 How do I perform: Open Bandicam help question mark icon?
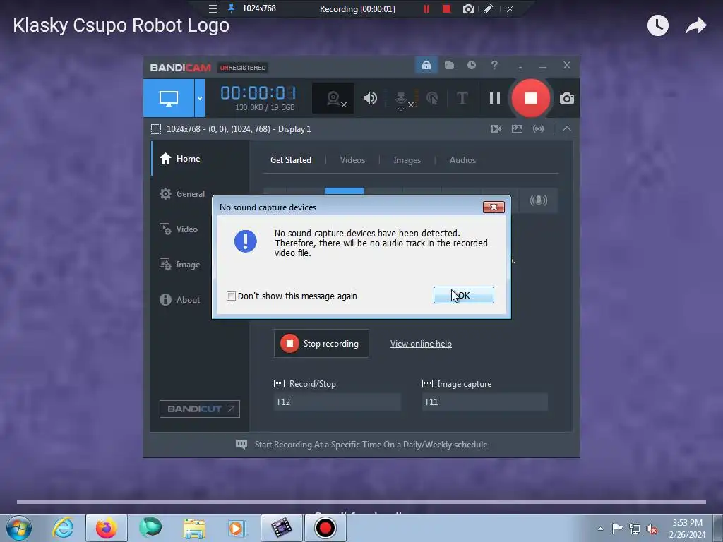coord(494,66)
